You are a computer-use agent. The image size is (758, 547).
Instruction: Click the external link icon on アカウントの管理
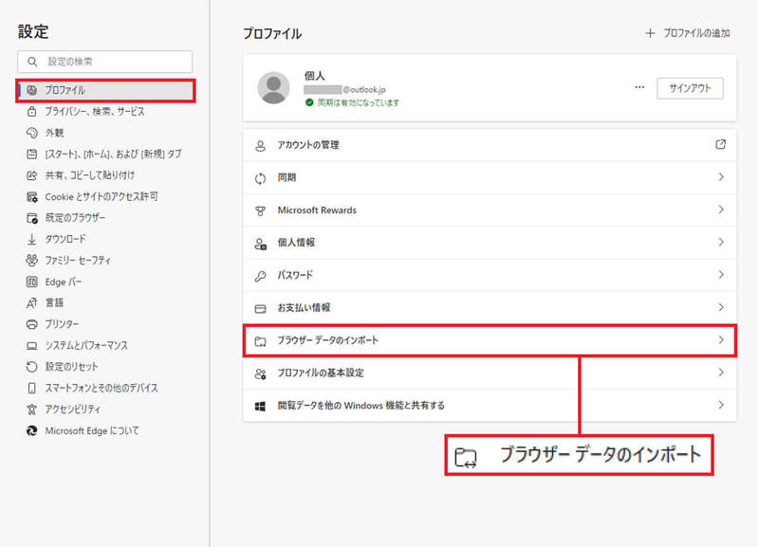click(721, 144)
